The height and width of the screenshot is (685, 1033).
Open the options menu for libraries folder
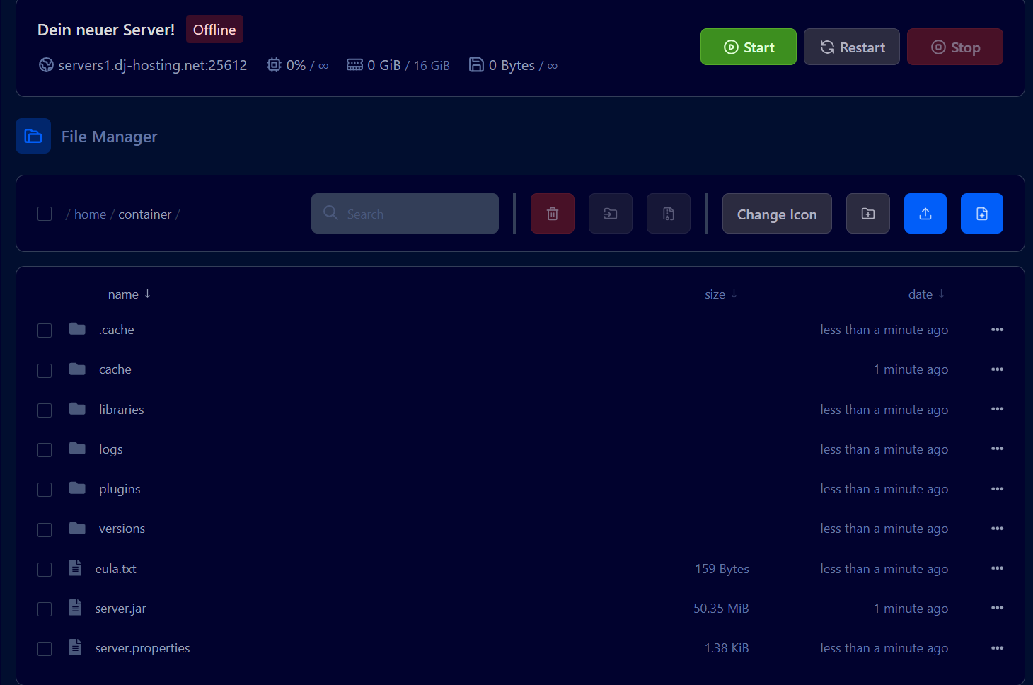click(997, 409)
